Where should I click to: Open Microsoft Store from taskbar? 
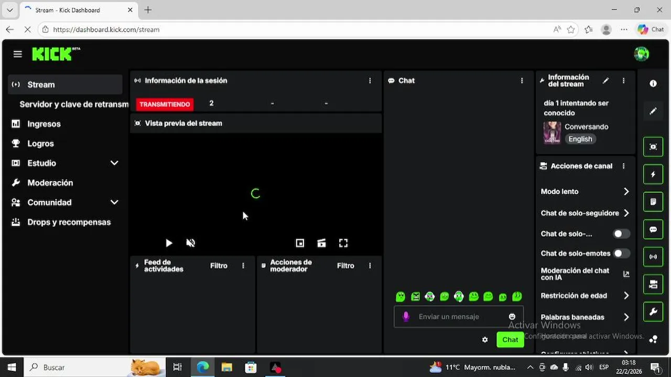[x=251, y=368]
